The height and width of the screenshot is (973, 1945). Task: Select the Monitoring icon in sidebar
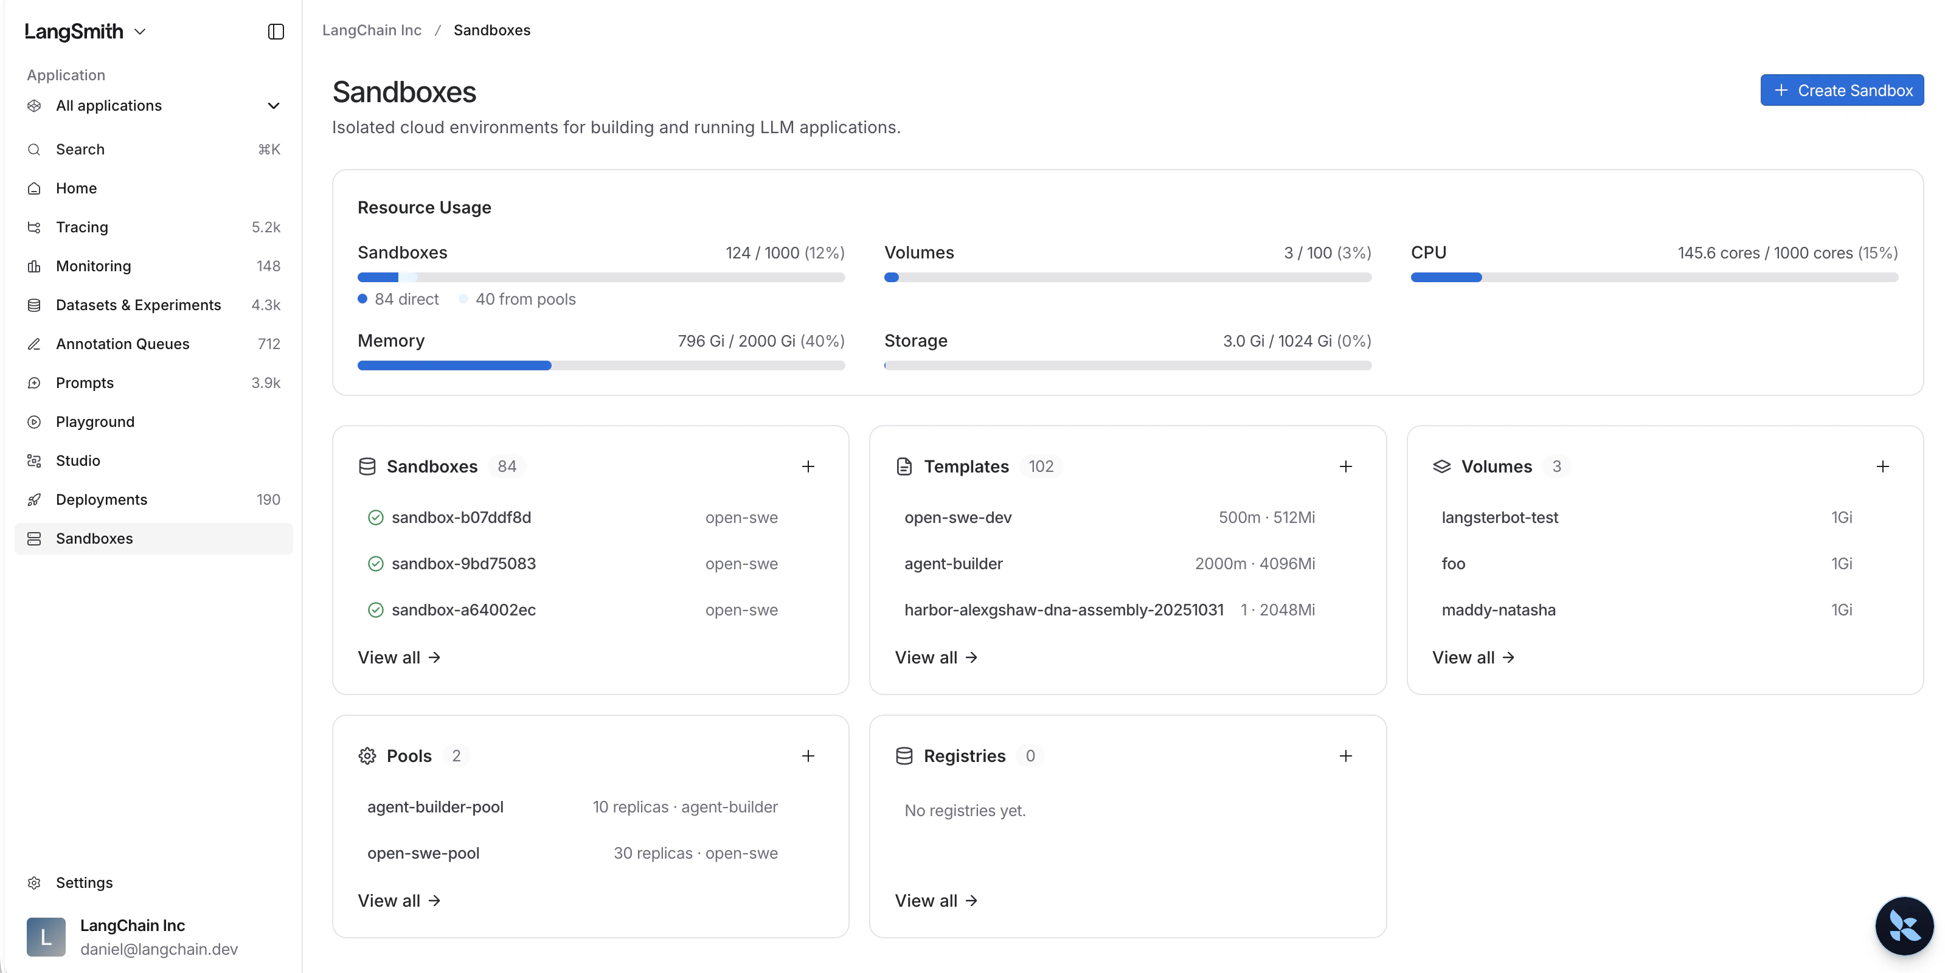[x=35, y=266]
